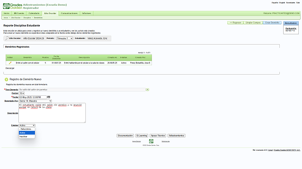The width and height of the screenshot is (302, 169).
Task: Choose '- Seleccione -' in Estatus list
Action: coord(27,129)
